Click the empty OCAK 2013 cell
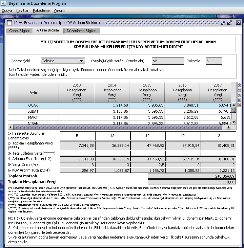 77,105
